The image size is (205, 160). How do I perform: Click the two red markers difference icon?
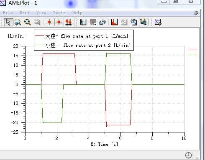click(68, 22)
